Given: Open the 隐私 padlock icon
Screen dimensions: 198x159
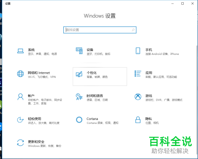Looking at the screenshot, I should click(138, 120).
